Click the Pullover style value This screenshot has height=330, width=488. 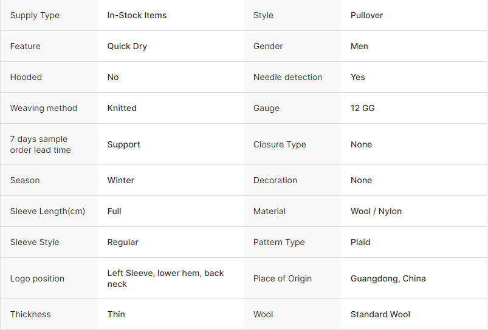(366, 15)
